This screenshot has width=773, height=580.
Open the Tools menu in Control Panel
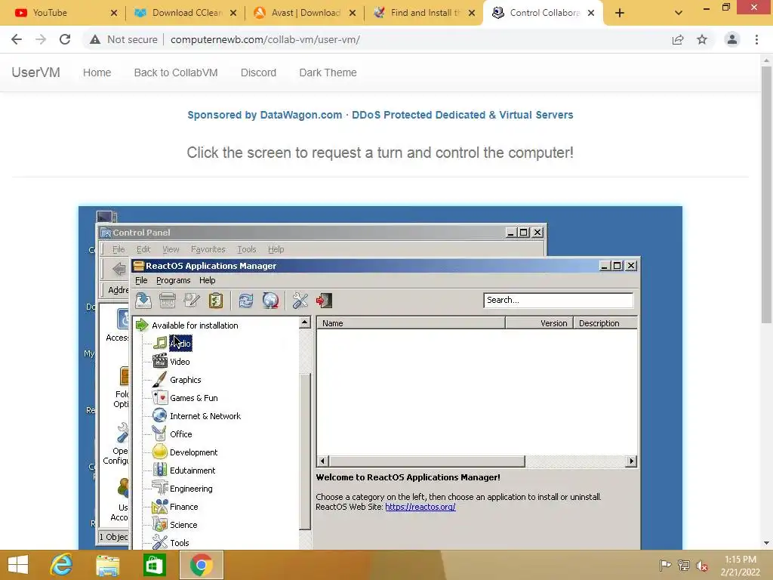coord(247,249)
